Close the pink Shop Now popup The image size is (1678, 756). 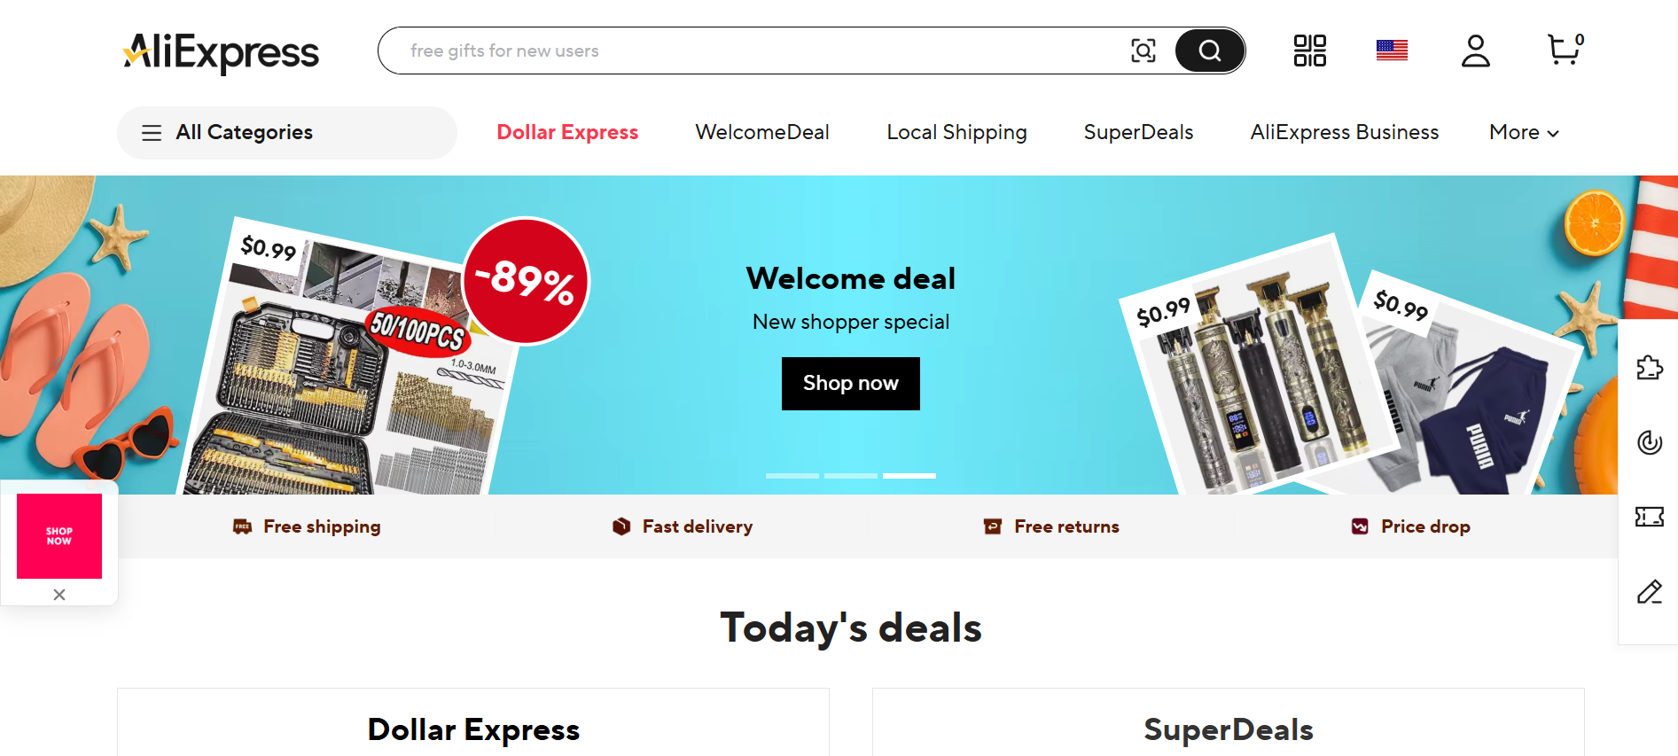click(59, 595)
